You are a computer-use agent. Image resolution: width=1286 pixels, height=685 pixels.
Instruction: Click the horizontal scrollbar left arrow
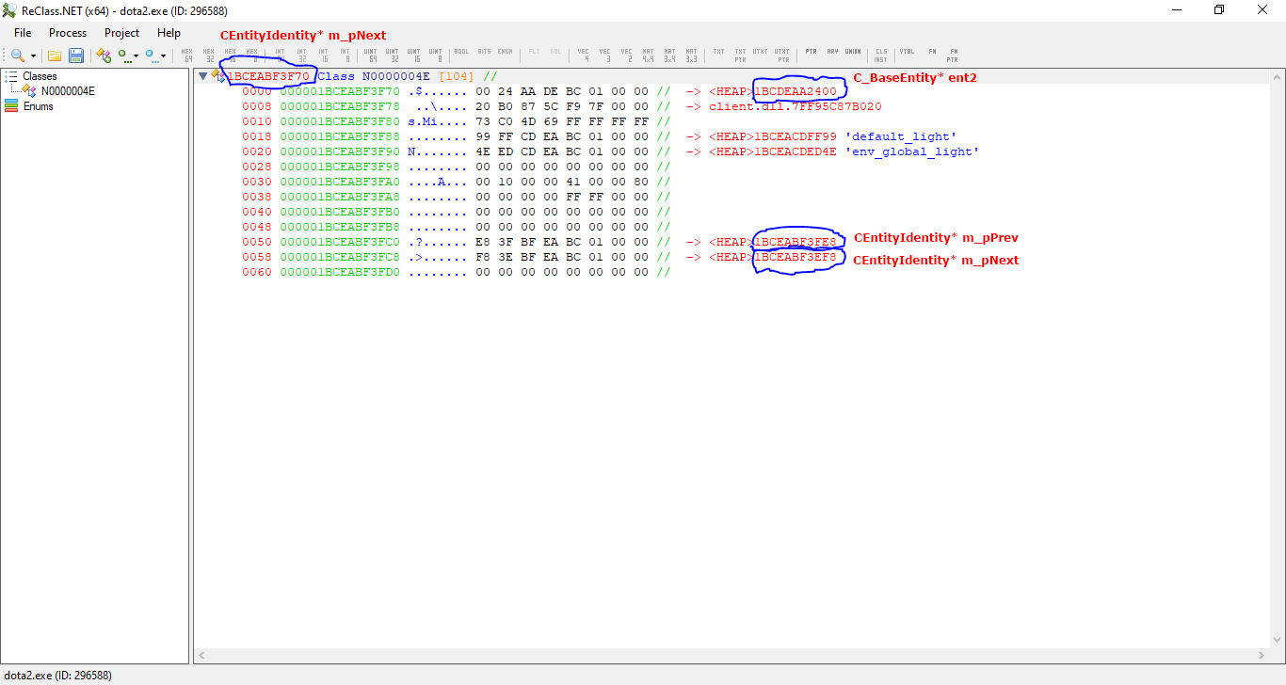(201, 656)
